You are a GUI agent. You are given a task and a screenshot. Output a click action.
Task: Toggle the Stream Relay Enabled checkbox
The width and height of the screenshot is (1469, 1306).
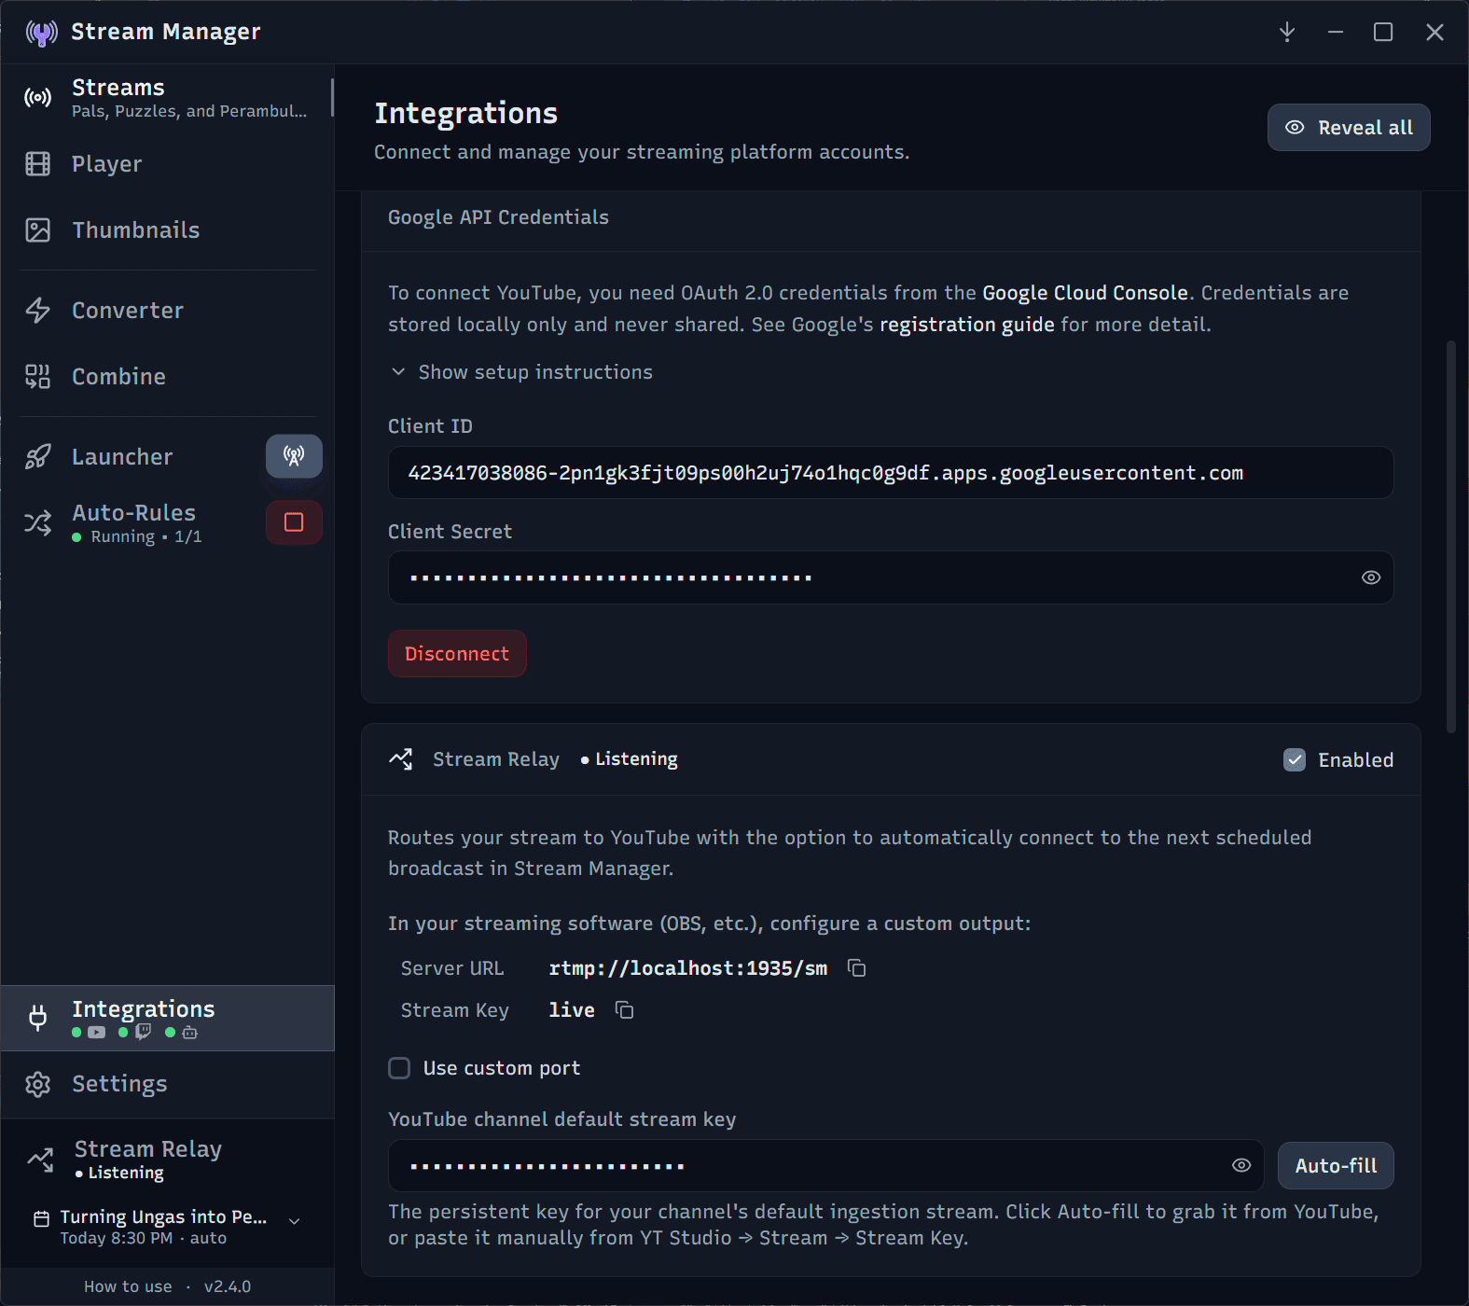click(x=1295, y=760)
